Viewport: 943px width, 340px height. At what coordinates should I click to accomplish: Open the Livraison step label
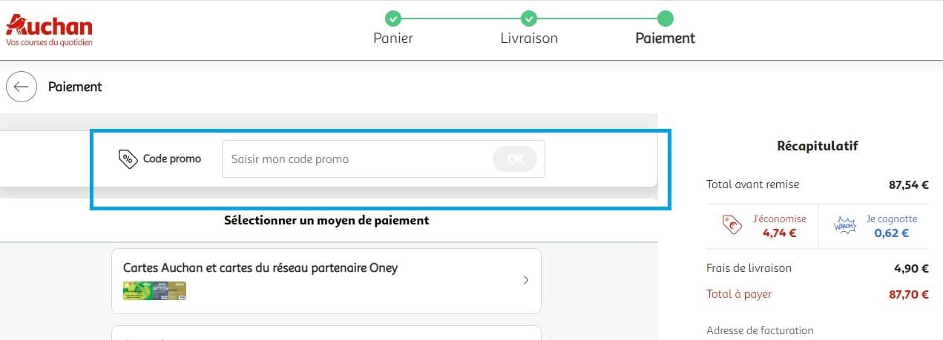click(x=529, y=39)
